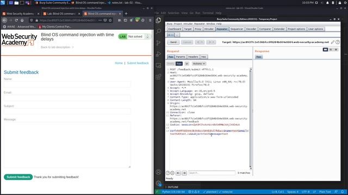Expand the OUTLINE section in VS Code

tap(172, 187)
